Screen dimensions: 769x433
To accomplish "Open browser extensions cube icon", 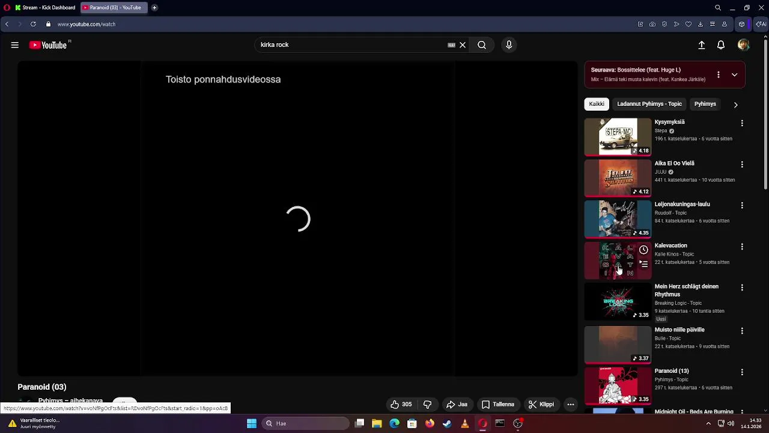I will click(742, 24).
